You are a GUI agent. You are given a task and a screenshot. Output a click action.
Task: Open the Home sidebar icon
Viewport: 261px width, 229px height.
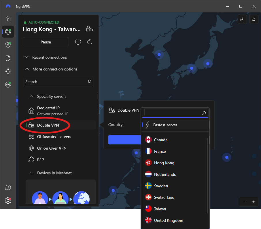tap(8, 18)
